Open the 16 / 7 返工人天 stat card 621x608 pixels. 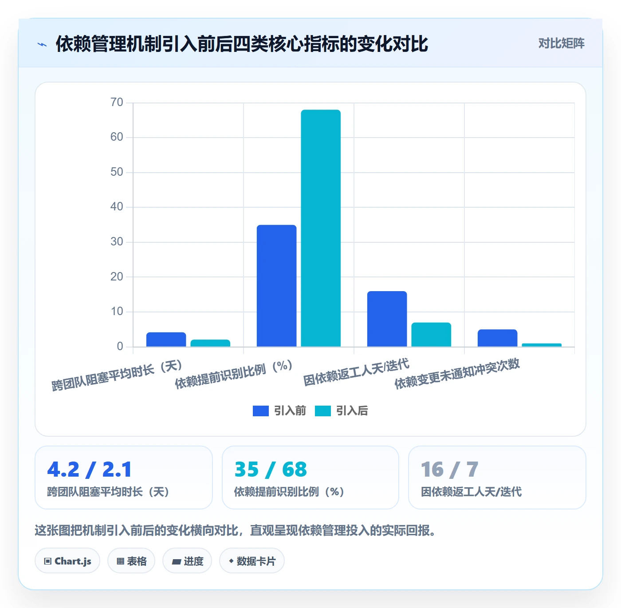click(497, 478)
